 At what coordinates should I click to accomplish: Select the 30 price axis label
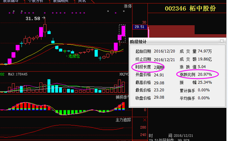click(x=144, y=22)
